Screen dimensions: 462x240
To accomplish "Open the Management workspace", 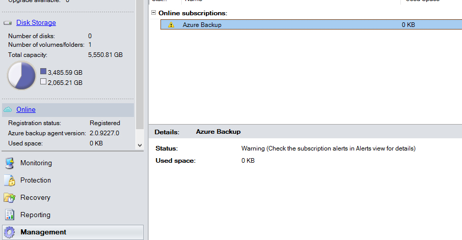I will [72, 232].
